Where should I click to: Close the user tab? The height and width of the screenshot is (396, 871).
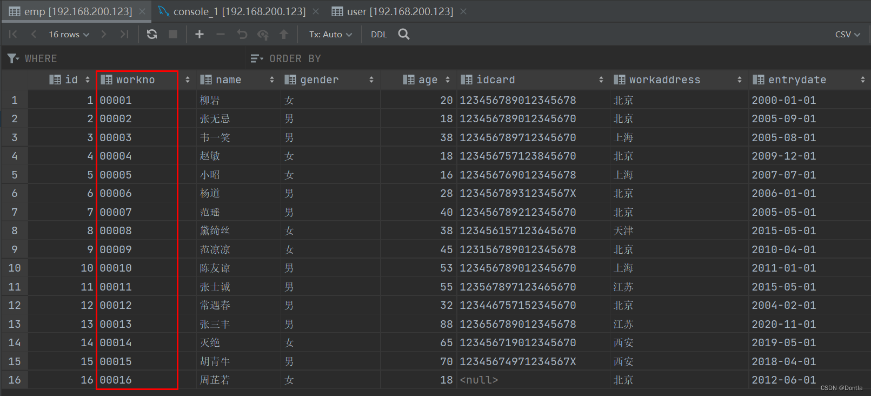coord(463,11)
